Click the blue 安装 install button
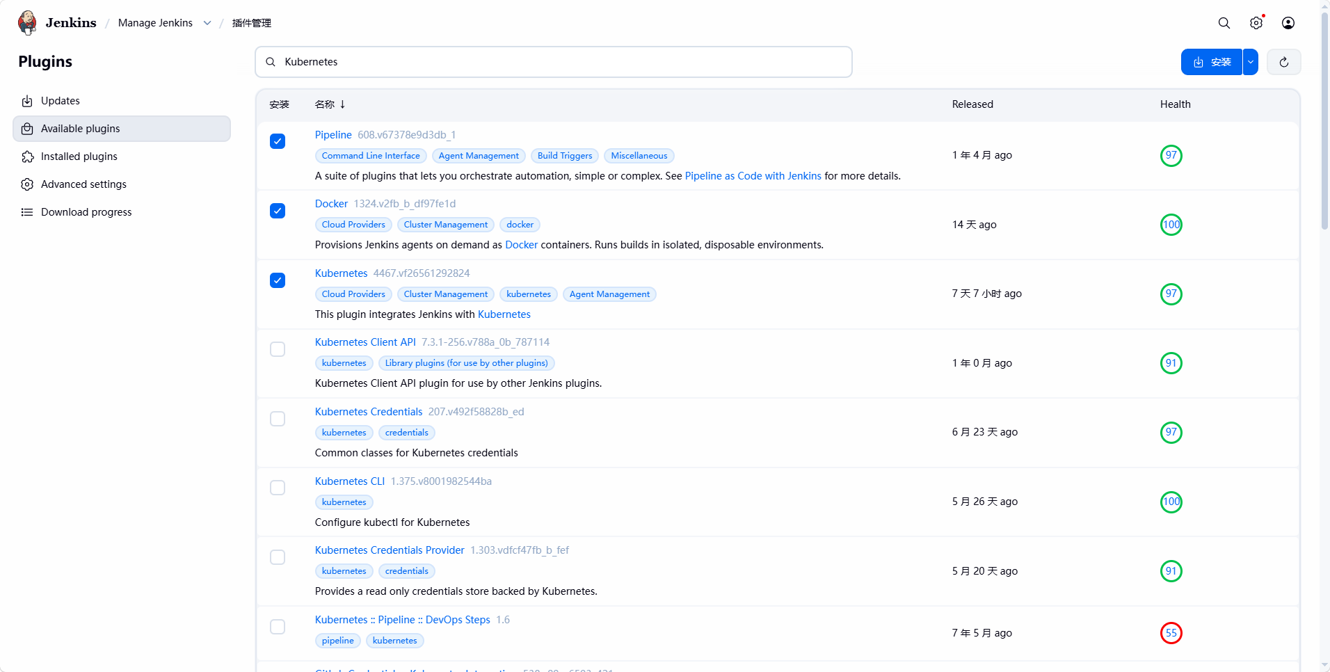This screenshot has height=672, width=1330. point(1212,62)
